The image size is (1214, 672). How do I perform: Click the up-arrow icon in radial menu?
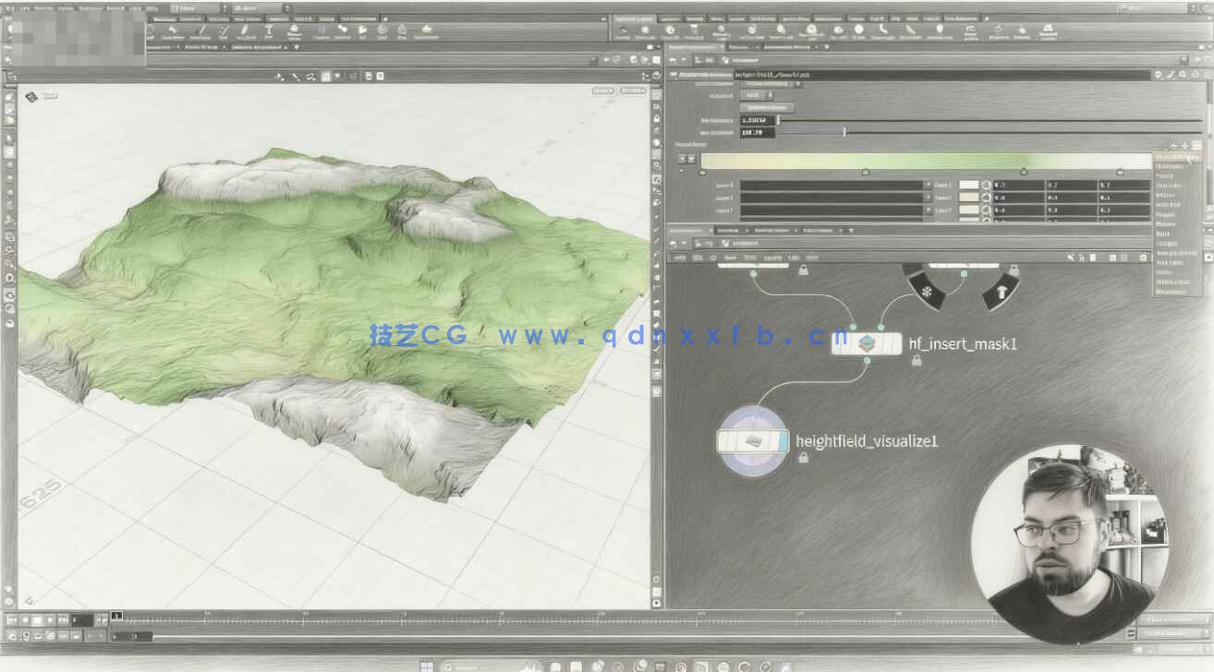click(x=1000, y=294)
